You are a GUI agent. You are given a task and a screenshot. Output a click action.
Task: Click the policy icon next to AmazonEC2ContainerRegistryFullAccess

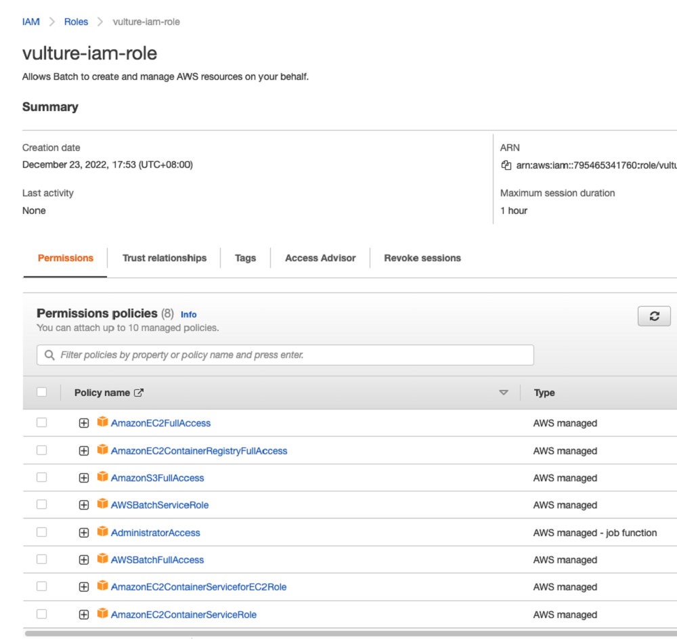102,449
